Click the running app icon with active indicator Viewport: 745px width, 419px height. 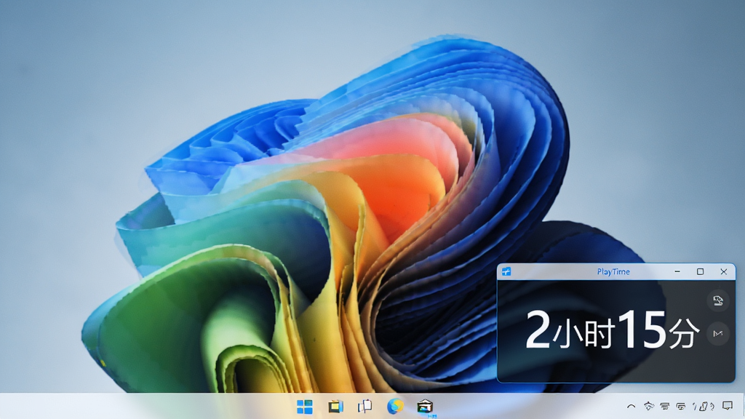click(425, 407)
